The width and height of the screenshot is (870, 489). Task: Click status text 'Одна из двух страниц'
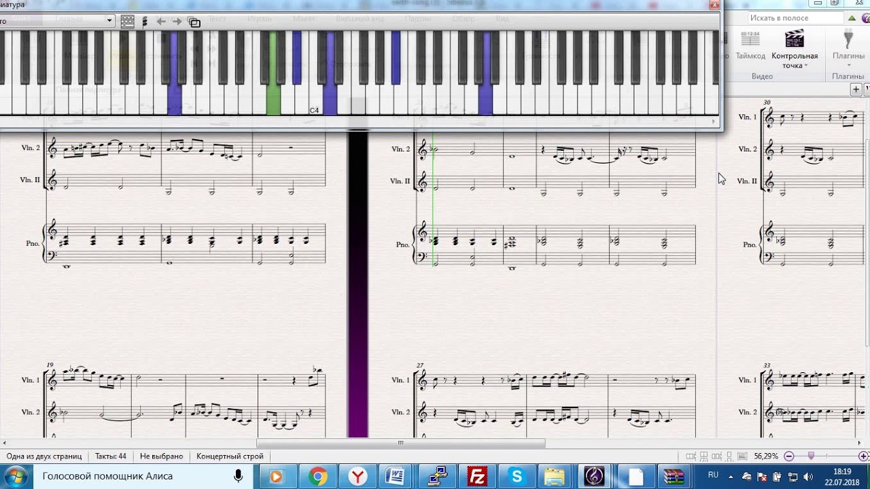[44, 456]
